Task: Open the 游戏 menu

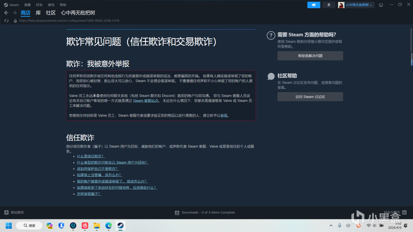Action: pyautogui.click(x=51, y=5)
